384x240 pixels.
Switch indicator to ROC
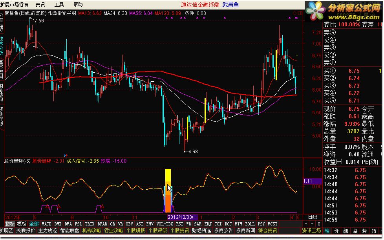coord(228,224)
